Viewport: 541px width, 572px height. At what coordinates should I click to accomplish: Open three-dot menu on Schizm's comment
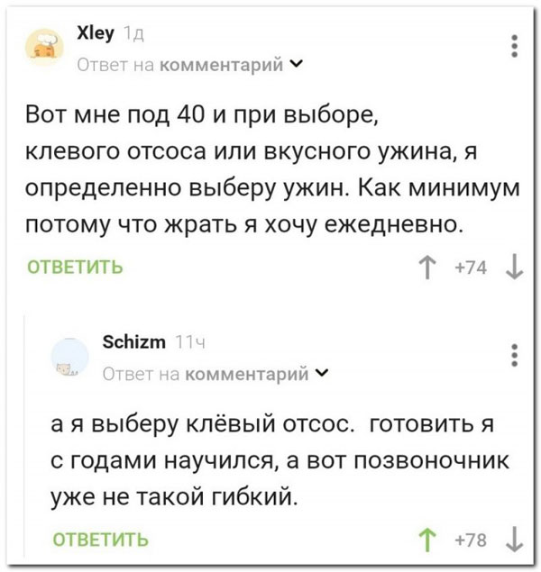pos(514,355)
